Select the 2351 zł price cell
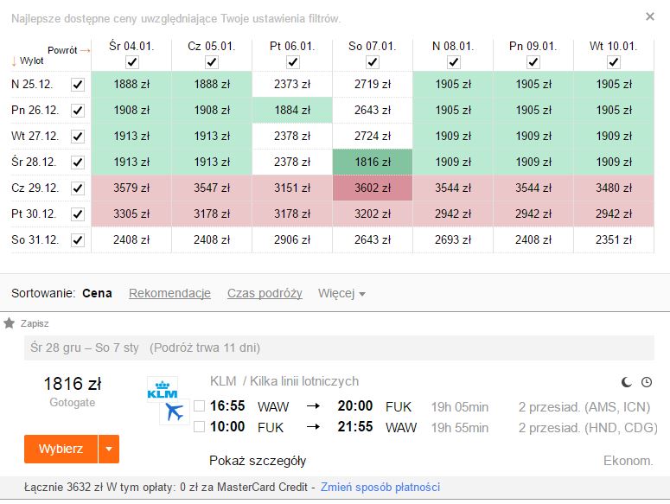670x504 pixels. (x=614, y=240)
